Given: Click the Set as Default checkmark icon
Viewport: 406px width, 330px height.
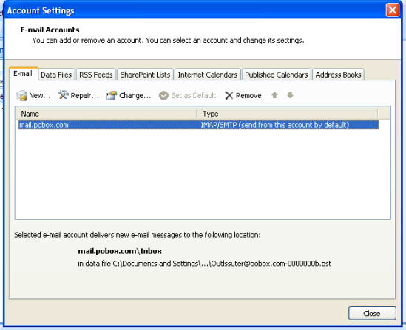Looking at the screenshot, I should [x=163, y=96].
